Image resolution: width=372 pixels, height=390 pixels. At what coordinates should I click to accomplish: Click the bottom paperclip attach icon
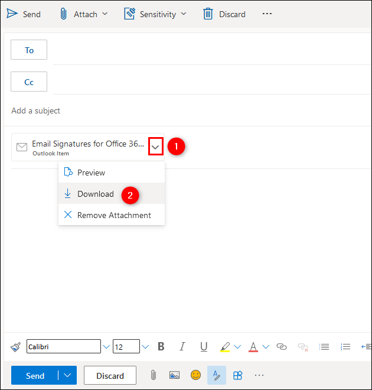[x=154, y=375]
